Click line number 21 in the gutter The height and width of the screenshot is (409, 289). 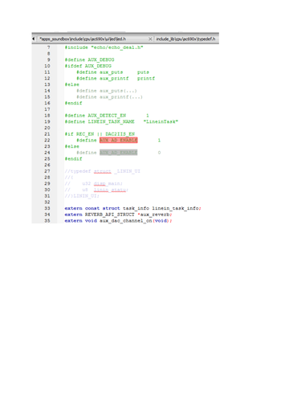click(47, 134)
